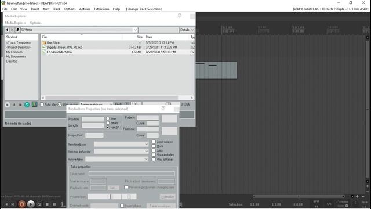The width and height of the screenshot is (371, 209).
Task: Pause the main transport playback
Action: click(54, 204)
